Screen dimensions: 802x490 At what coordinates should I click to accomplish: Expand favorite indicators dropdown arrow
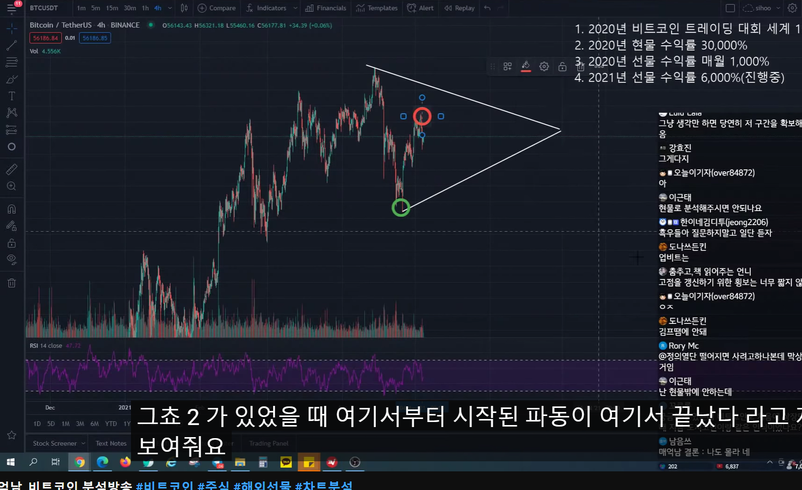click(295, 8)
